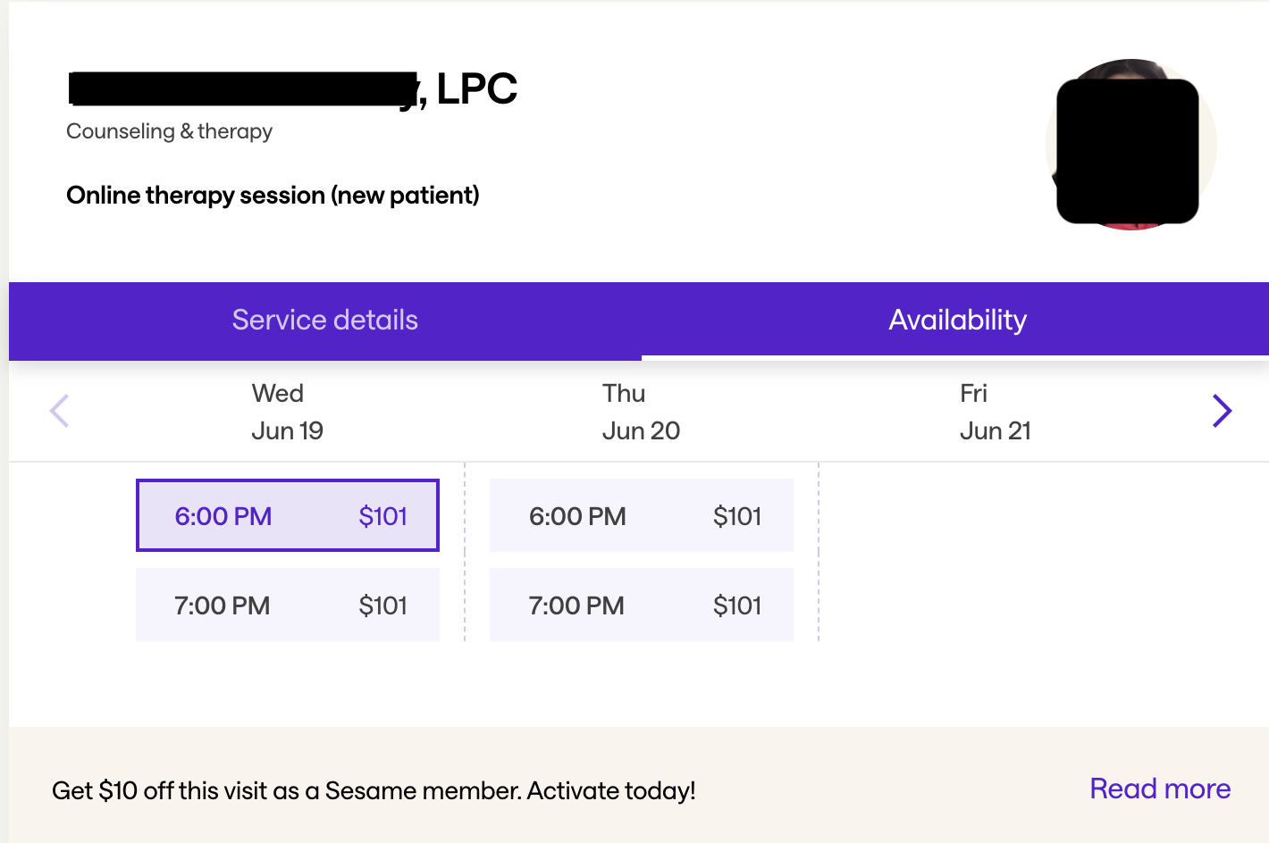Click the Counseling & therapy specialty label
Screen dimensions: 1269x843
pos(169,131)
